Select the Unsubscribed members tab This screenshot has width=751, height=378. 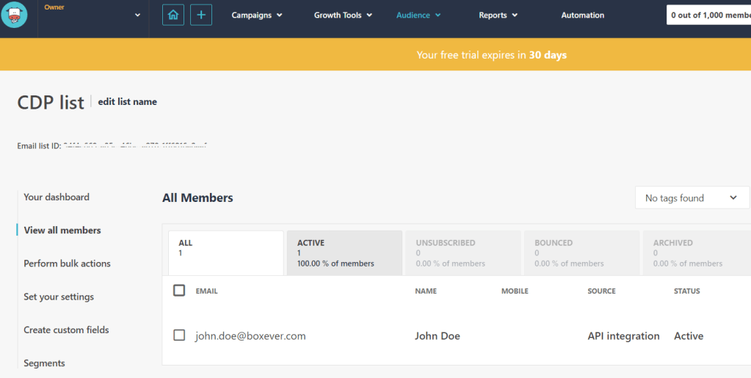coord(462,252)
